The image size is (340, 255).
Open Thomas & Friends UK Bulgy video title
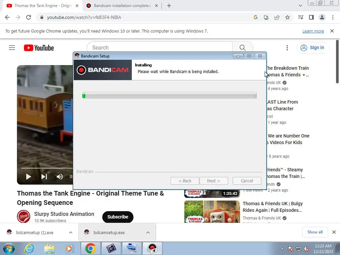click(273, 207)
